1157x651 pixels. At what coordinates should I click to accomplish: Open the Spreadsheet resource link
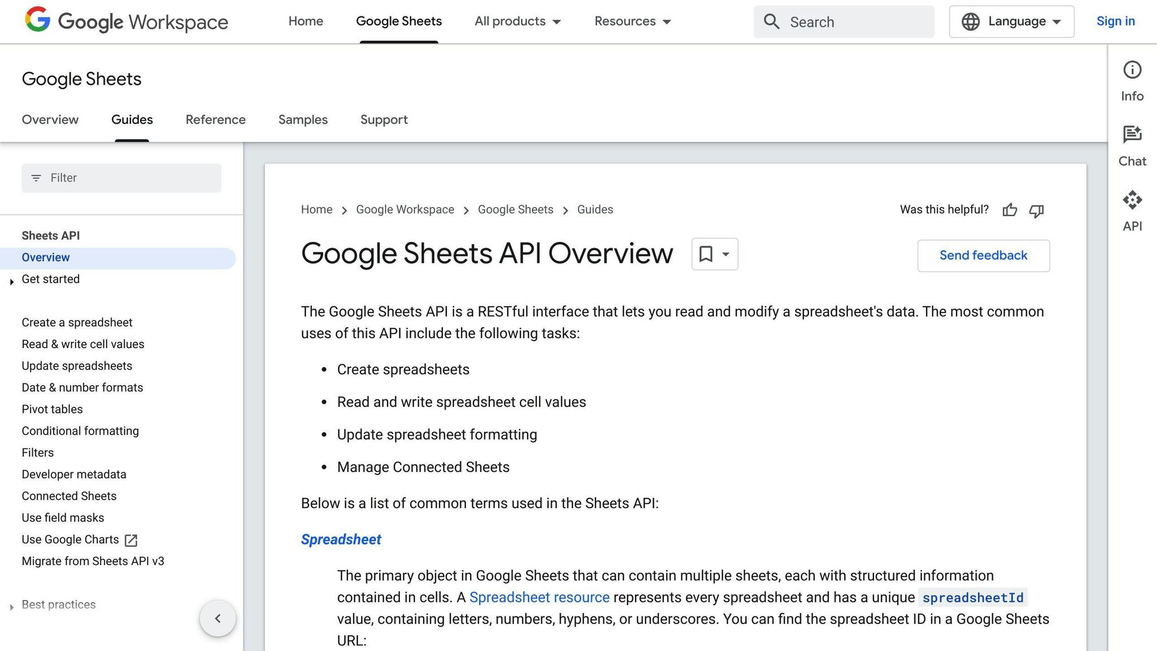pyautogui.click(x=539, y=597)
